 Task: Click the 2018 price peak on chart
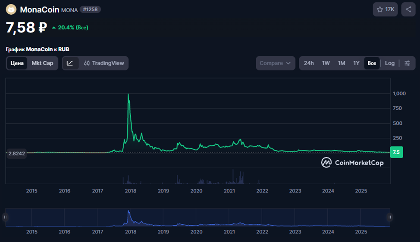pos(129,94)
